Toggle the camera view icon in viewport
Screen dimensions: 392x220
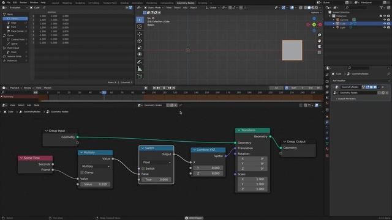[x=319, y=46]
